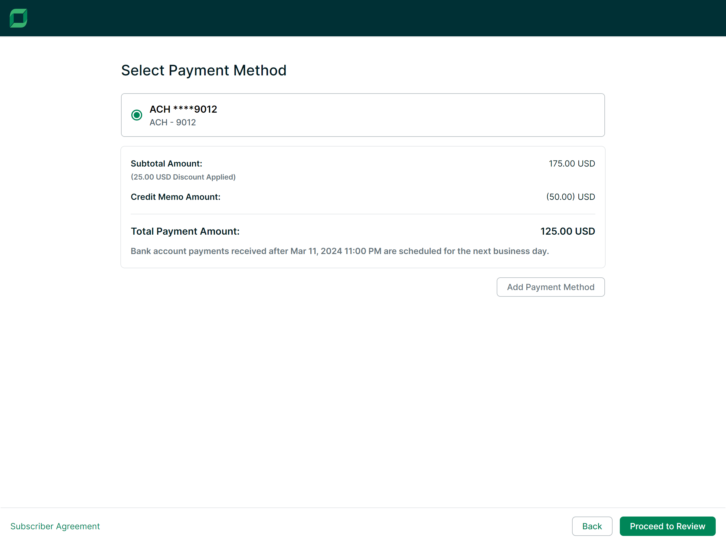Click the divider line above Total Payment Amount
Viewport: 726px width, 545px height.
click(363, 214)
